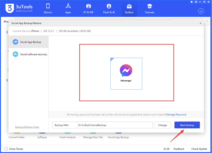Select Social App Backup in sidebar

click(x=28, y=42)
